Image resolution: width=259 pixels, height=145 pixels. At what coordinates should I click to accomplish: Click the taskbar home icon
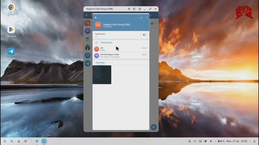click(x=19, y=141)
